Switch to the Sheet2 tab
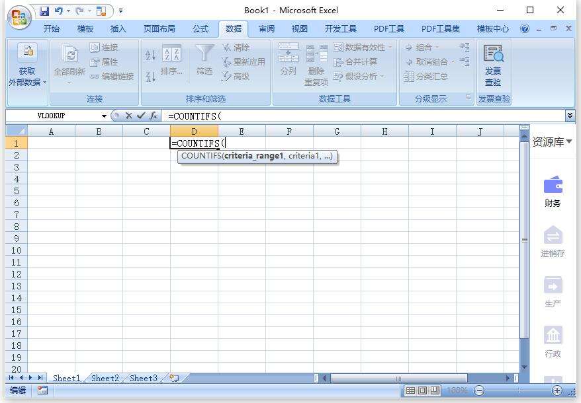Screen dimensions: 581x403 point(105,378)
